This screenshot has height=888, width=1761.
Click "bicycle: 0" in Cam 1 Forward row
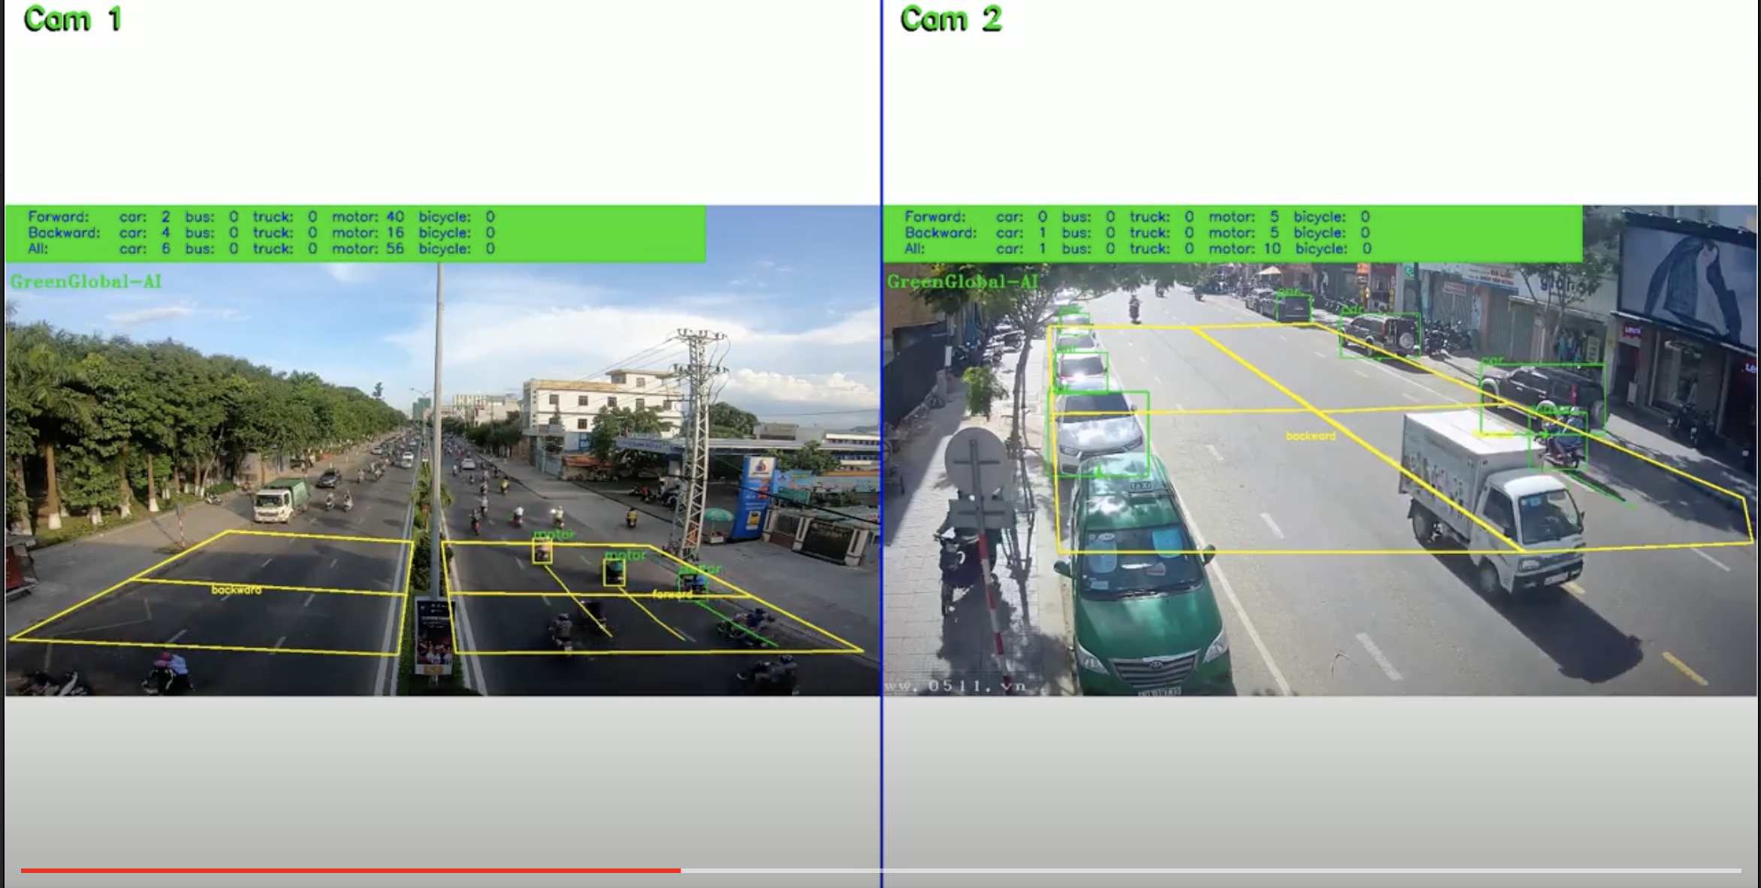pos(457,216)
